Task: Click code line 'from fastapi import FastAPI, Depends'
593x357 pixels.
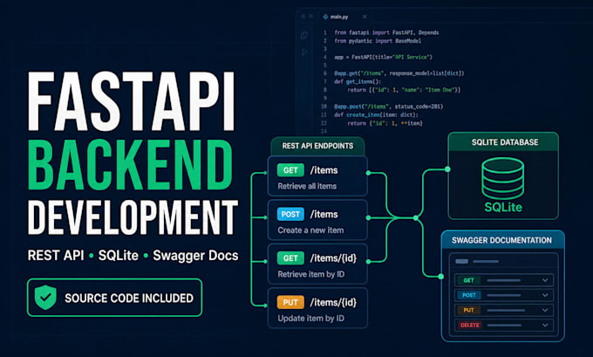Action: pos(386,32)
